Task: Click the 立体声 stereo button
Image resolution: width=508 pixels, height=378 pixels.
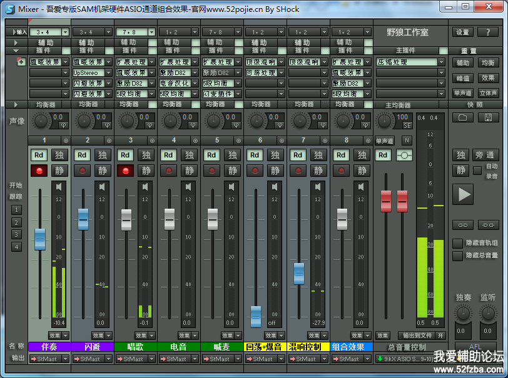Action: (x=488, y=93)
